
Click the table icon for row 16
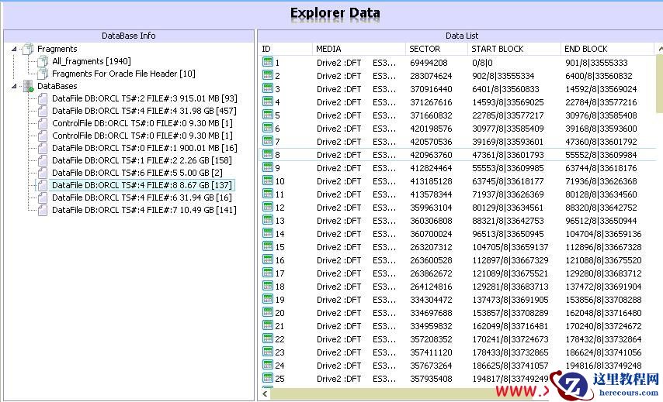(x=268, y=259)
